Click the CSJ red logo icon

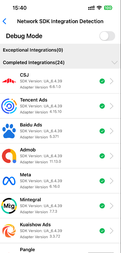[x=9, y=81]
